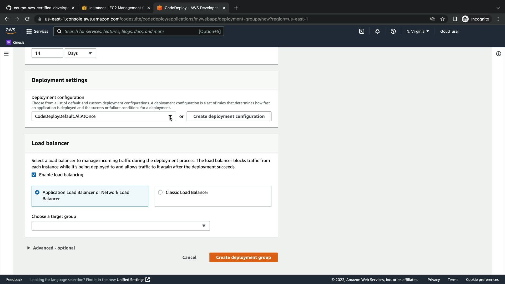The width and height of the screenshot is (505, 284).
Task: Select Application or Network Load Balancer option
Action: click(x=37, y=192)
